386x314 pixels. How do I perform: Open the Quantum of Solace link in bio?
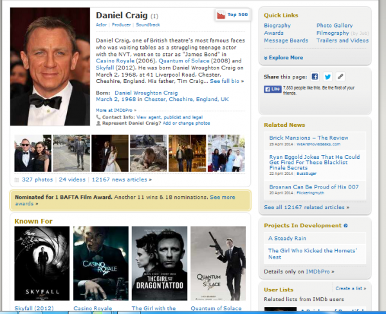184,61
